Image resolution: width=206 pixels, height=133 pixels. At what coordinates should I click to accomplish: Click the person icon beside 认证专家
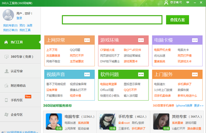pos(6,71)
